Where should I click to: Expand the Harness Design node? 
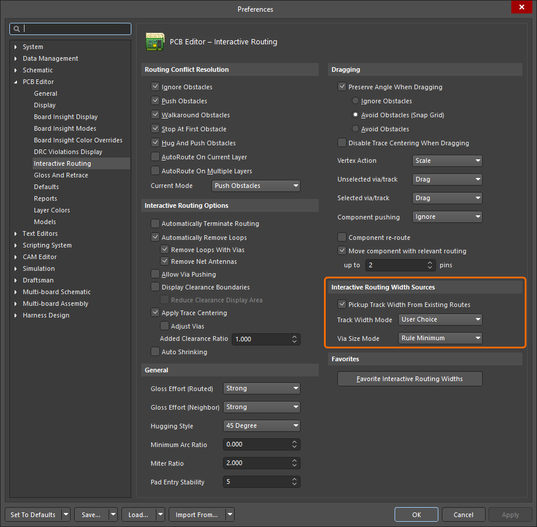coord(16,315)
